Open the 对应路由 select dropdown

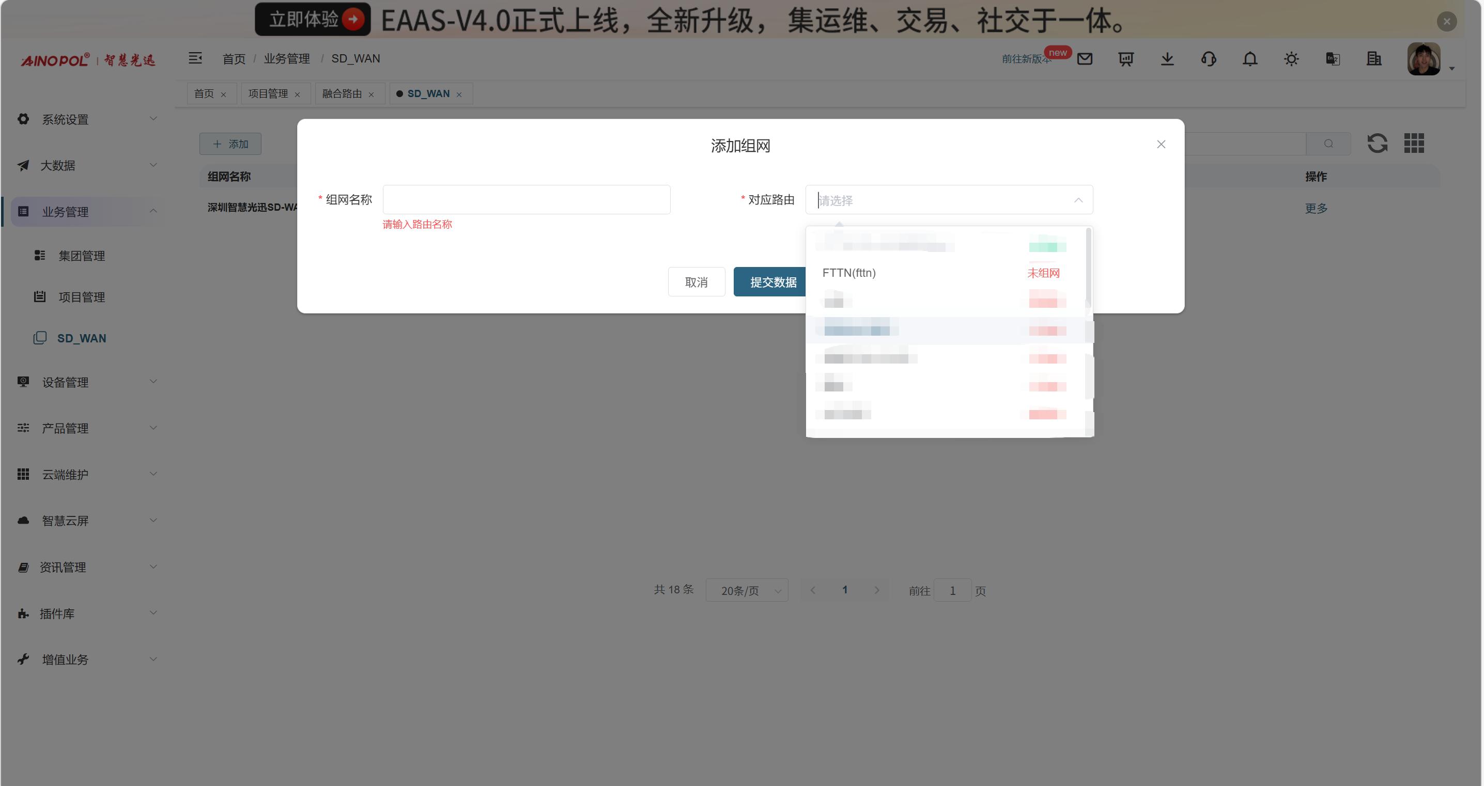point(948,200)
